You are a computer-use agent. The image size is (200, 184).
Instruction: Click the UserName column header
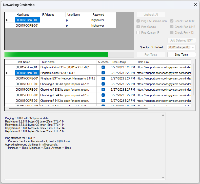[x=77, y=15]
